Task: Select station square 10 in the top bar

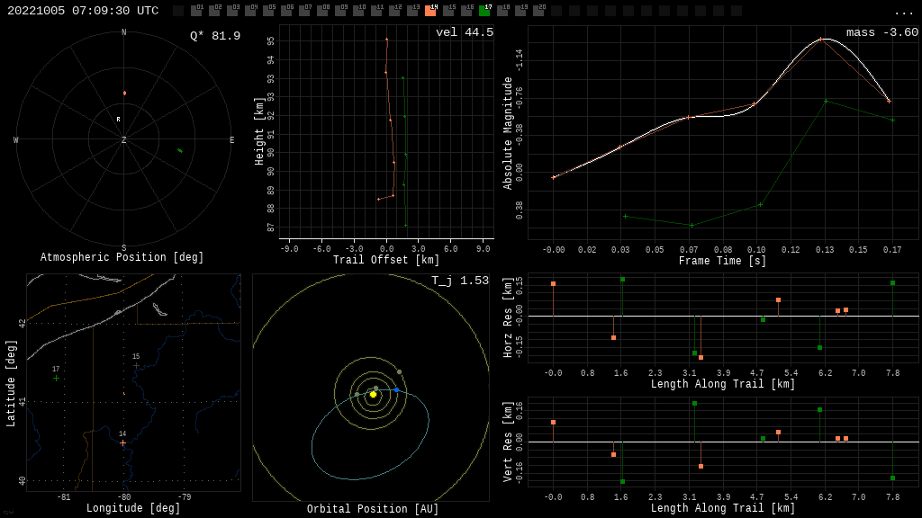Action: click(x=358, y=11)
